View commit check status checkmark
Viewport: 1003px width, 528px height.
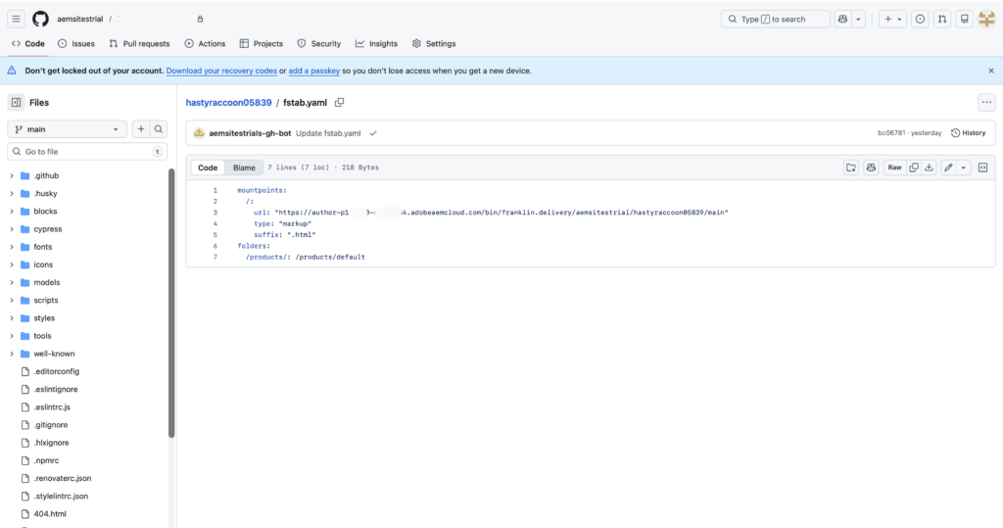pos(373,133)
